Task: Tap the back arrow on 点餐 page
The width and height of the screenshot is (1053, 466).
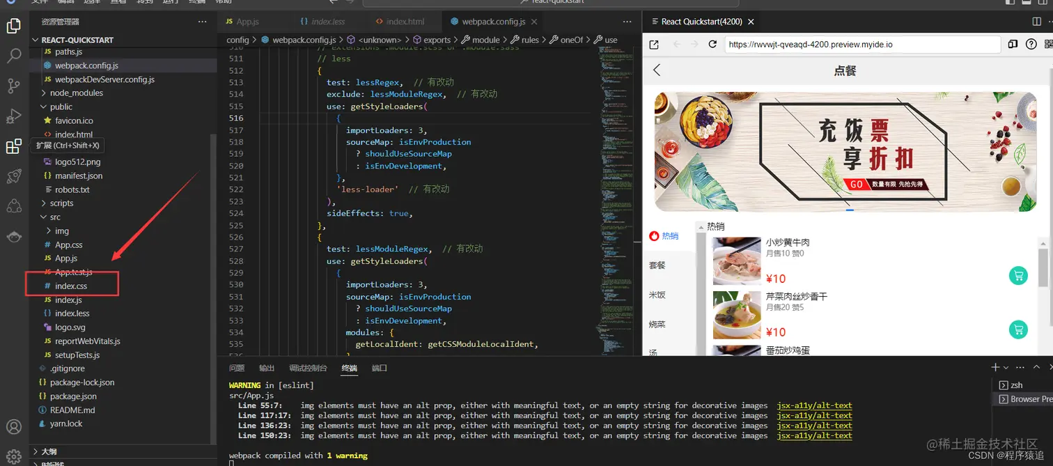Action: pyautogui.click(x=656, y=70)
